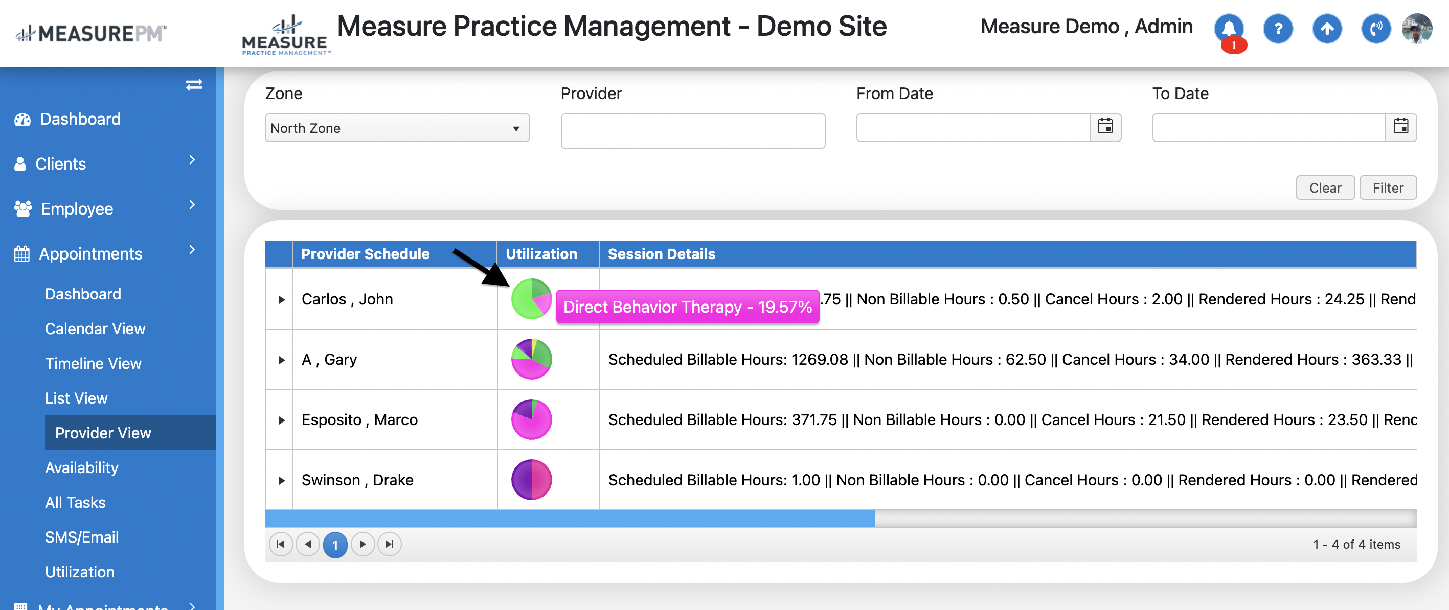The height and width of the screenshot is (610, 1449).
Task: Open Timeline View in sidebar
Action: pos(93,363)
